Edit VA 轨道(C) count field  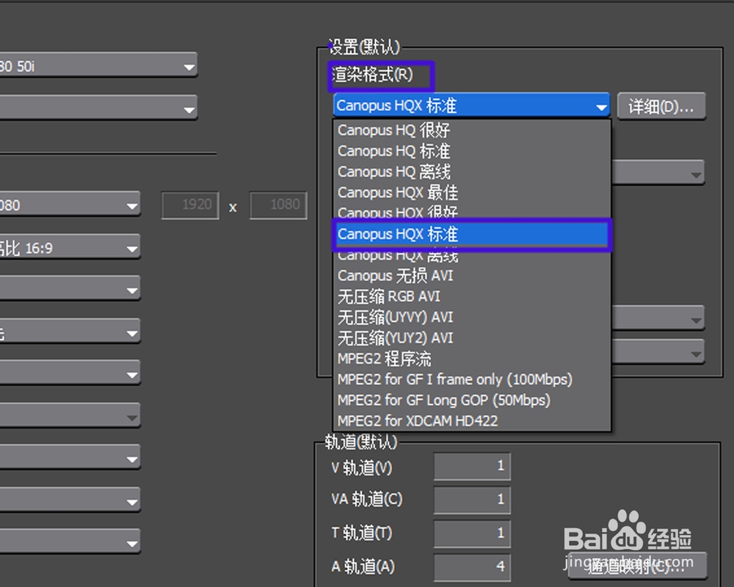(472, 500)
